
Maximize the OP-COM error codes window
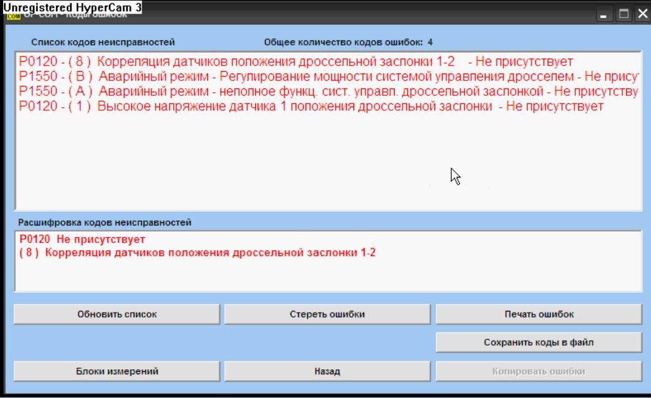coord(624,14)
